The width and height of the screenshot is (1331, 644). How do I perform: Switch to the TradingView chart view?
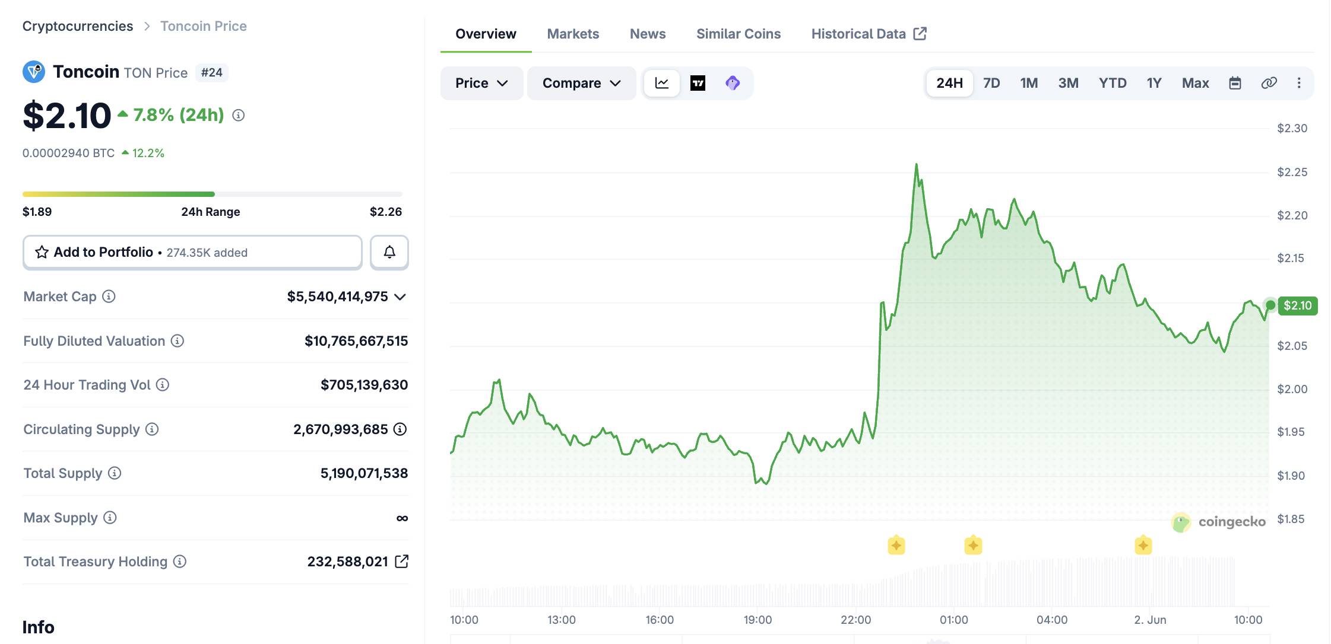(698, 83)
